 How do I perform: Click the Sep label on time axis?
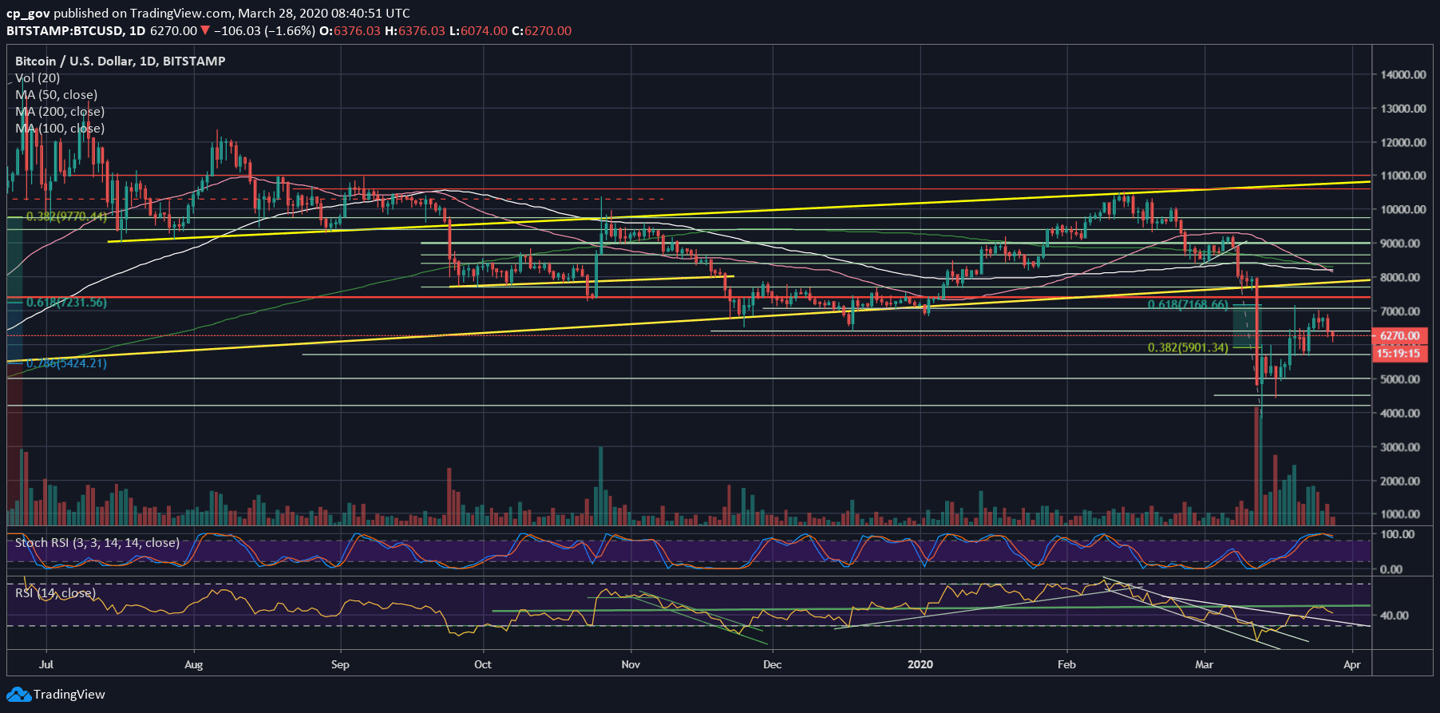click(340, 664)
